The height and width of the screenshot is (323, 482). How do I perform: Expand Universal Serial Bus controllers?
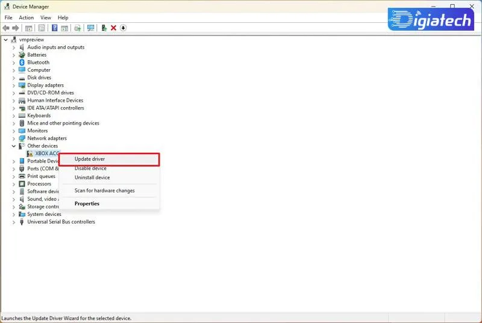click(x=13, y=222)
